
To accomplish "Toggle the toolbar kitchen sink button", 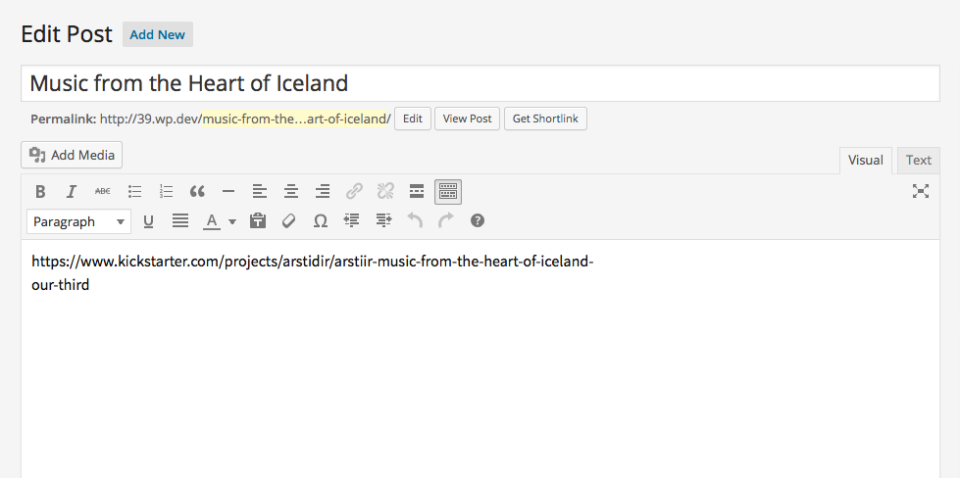I will (448, 192).
